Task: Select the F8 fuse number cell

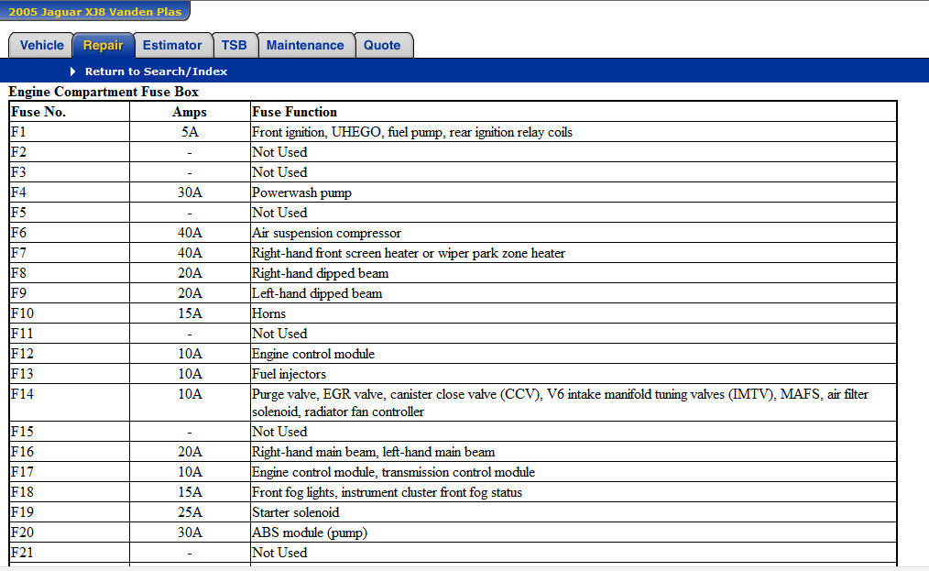Action: 70,273
